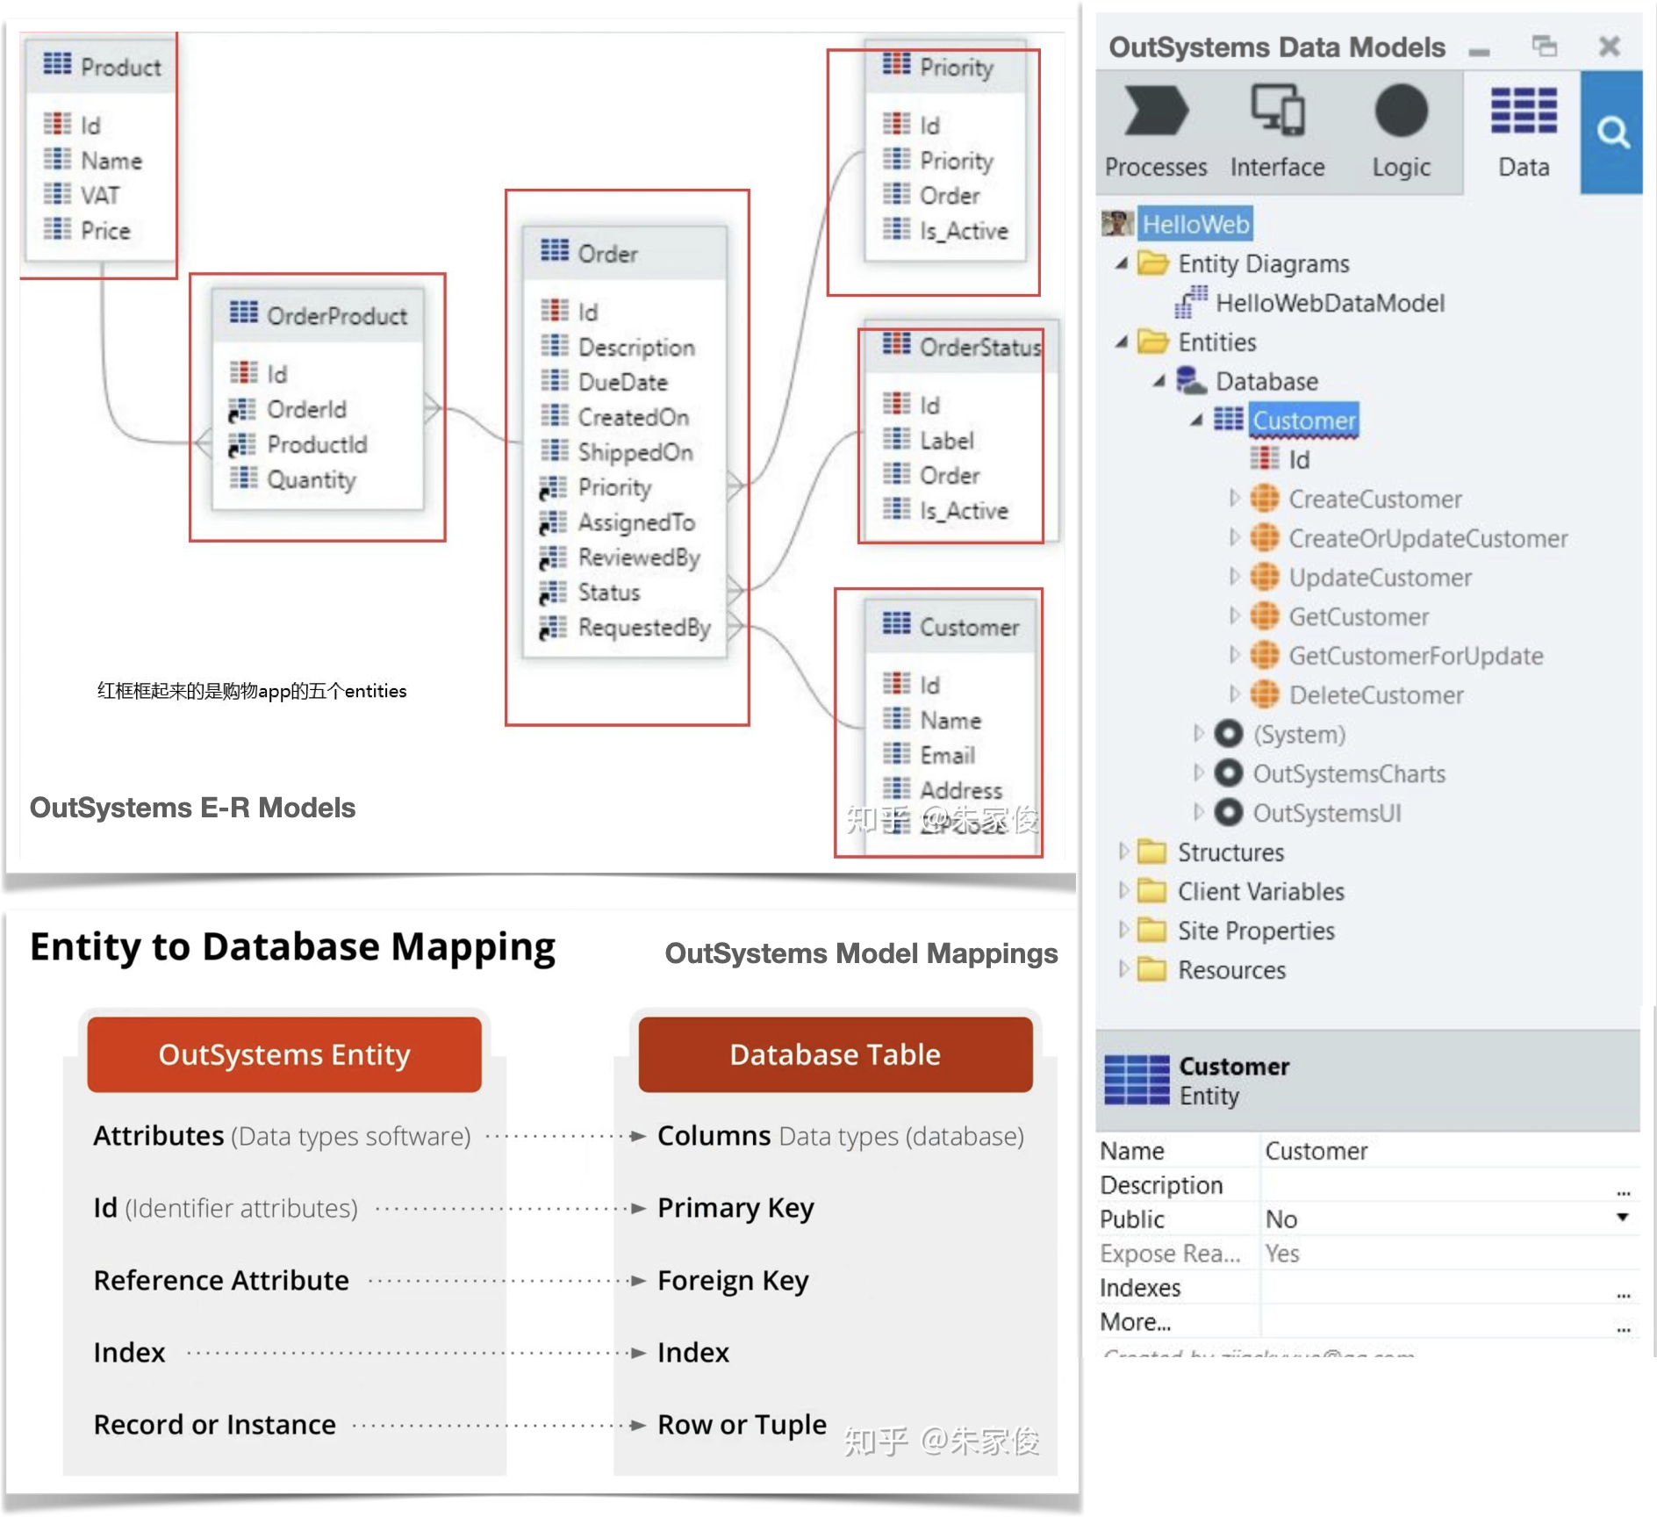Collapse the Customer entity tree node

1196,421
